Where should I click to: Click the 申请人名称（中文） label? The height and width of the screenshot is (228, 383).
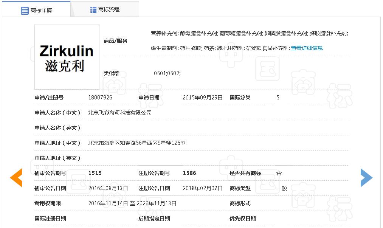tap(57, 113)
